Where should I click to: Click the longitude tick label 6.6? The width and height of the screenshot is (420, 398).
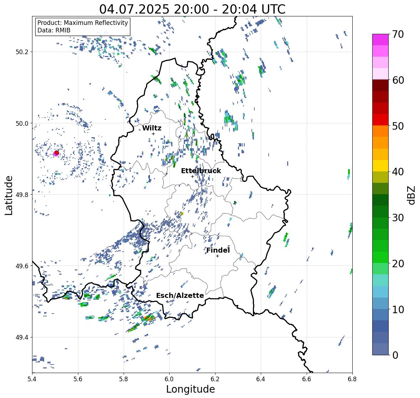click(306, 379)
